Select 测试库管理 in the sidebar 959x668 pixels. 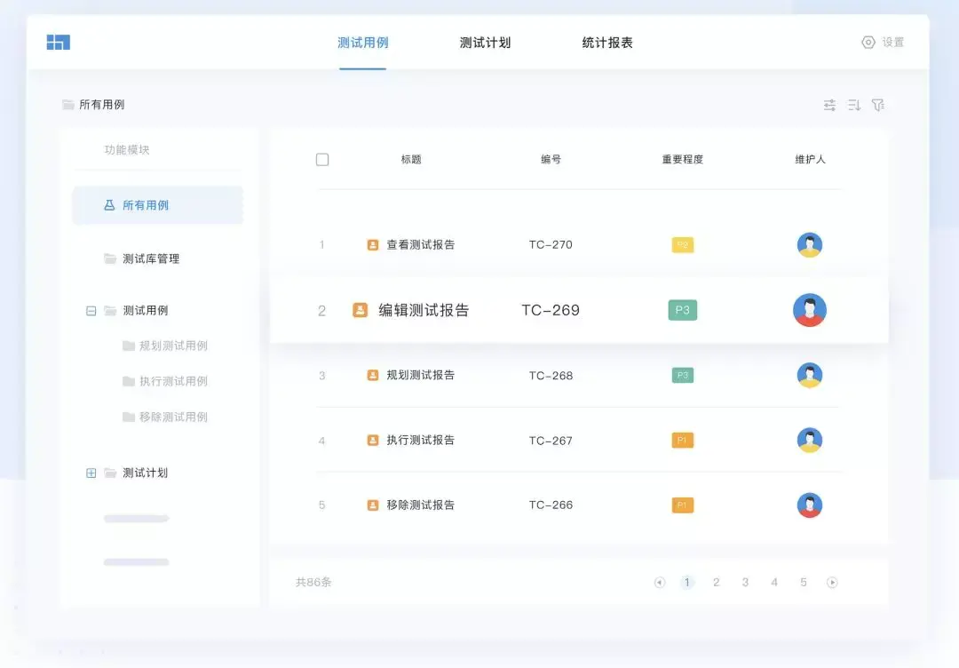pos(151,258)
